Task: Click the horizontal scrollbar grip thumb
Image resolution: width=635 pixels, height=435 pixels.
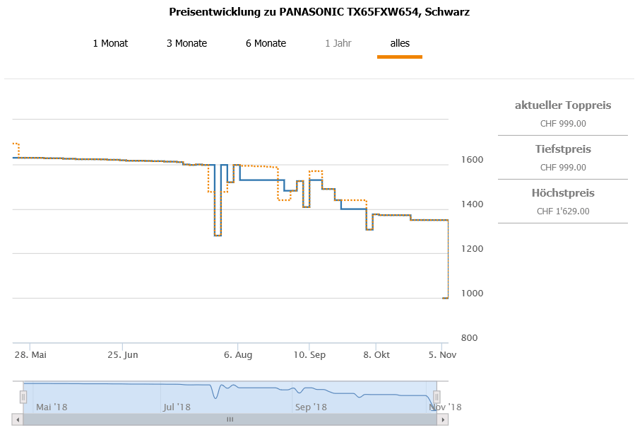Action: point(230,419)
